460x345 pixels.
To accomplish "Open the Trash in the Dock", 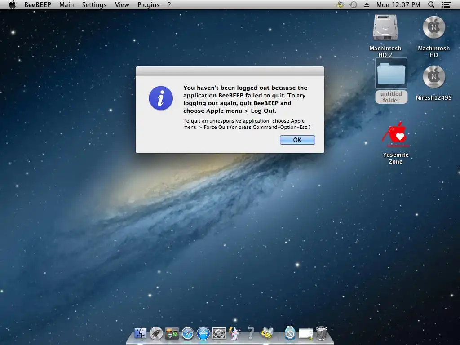I will click(322, 333).
